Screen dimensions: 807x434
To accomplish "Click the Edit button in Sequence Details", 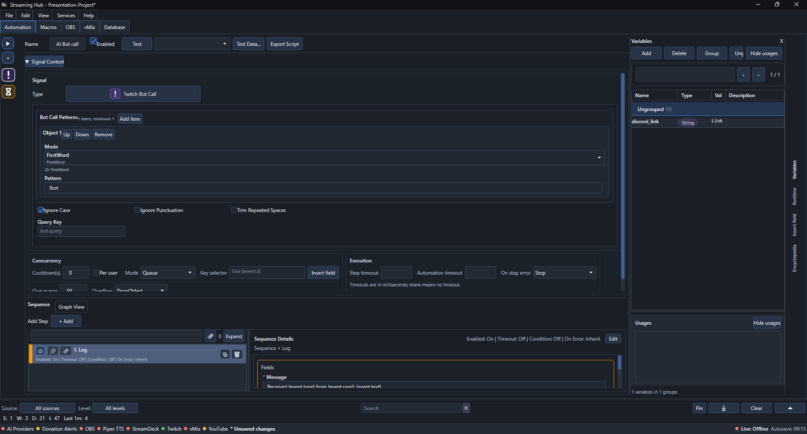I will pyautogui.click(x=613, y=339).
